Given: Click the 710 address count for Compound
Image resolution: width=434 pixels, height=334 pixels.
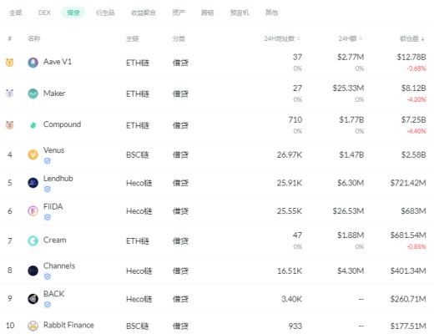Looking at the screenshot, I should [x=295, y=120].
